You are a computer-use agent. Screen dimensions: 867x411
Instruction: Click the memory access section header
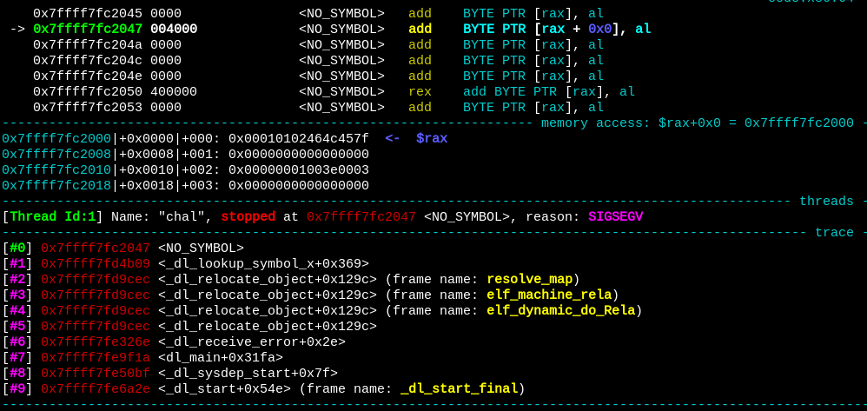697,123
